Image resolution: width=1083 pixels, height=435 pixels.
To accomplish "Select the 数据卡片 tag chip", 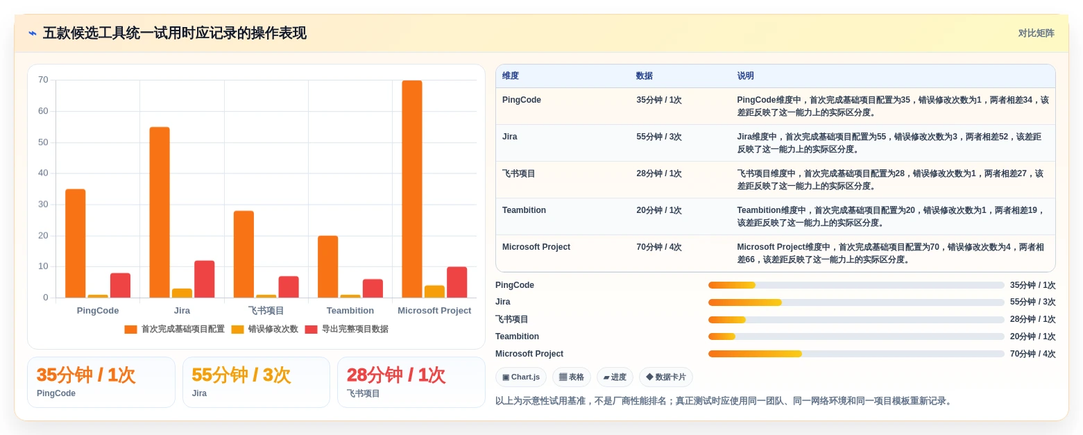I will tap(666, 377).
